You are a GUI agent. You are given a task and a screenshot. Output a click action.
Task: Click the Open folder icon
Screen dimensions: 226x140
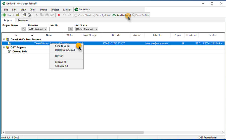[18, 15]
